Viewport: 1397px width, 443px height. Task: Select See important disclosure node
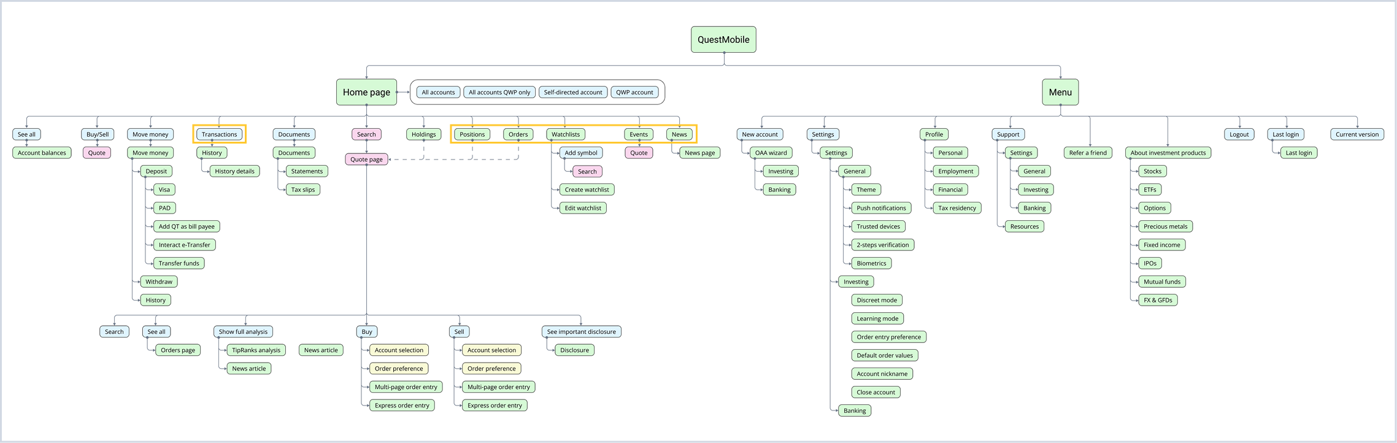[581, 332]
